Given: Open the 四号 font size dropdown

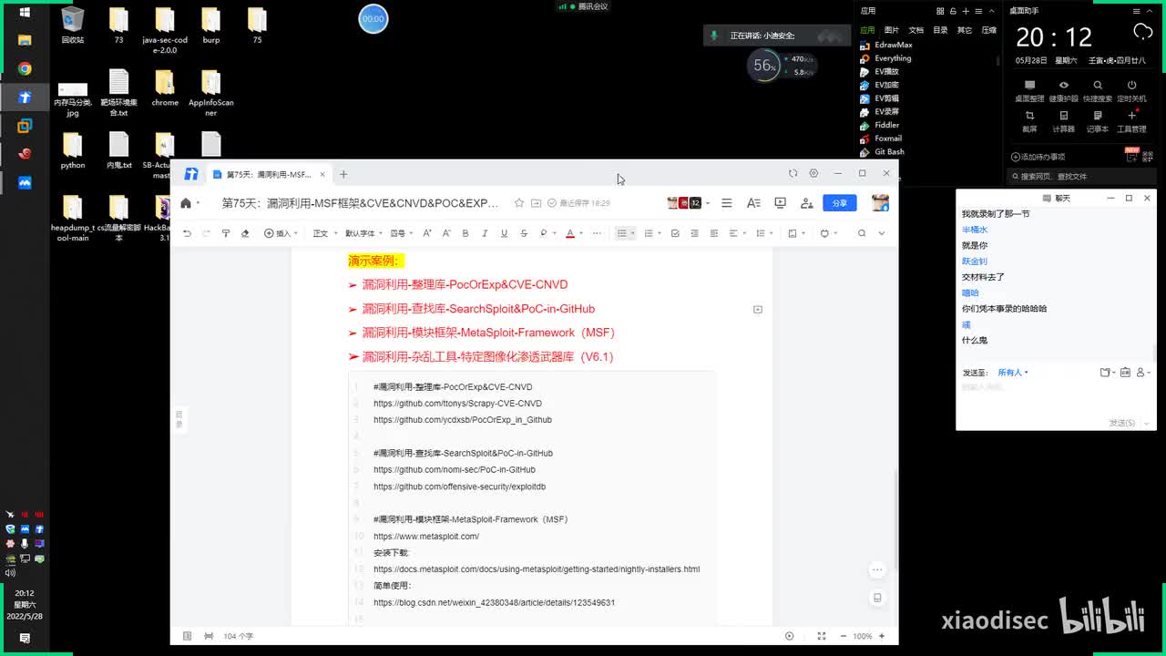Looking at the screenshot, I should coord(402,233).
